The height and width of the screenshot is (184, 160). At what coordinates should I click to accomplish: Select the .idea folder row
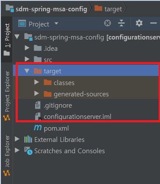[x=86, y=48]
